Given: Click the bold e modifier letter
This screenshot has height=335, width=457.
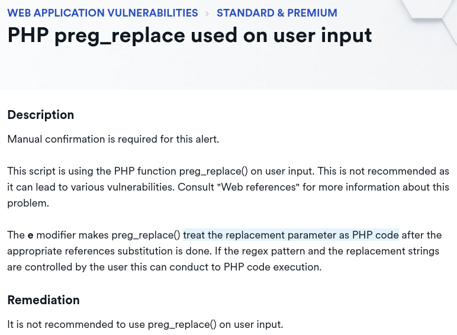Looking at the screenshot, I should (x=30, y=236).
